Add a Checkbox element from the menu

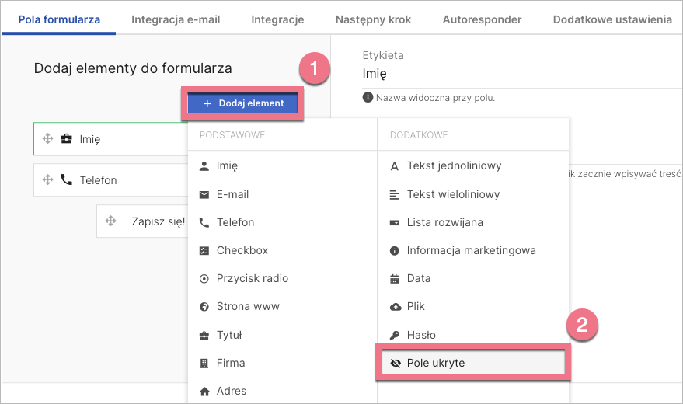(x=242, y=250)
